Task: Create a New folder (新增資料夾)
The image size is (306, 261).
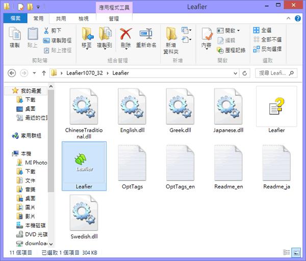Action: tap(171, 40)
